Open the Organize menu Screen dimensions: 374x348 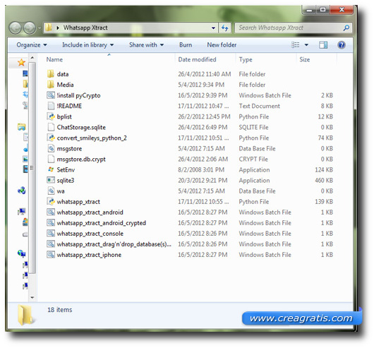[32, 45]
